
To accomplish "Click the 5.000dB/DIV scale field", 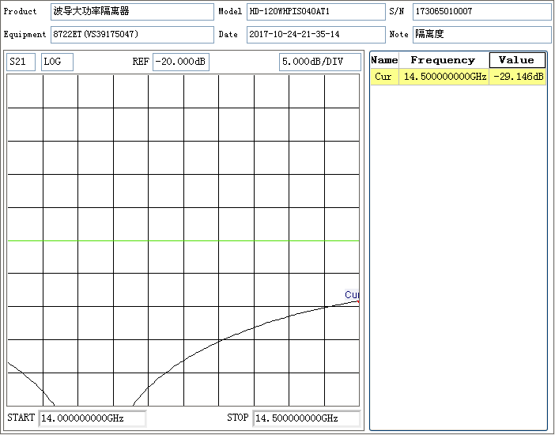I will tap(320, 62).
